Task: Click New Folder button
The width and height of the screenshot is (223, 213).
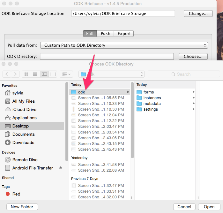Action: (22, 207)
